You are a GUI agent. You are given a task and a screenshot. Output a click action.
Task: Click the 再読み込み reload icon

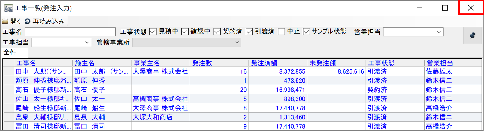(27, 21)
